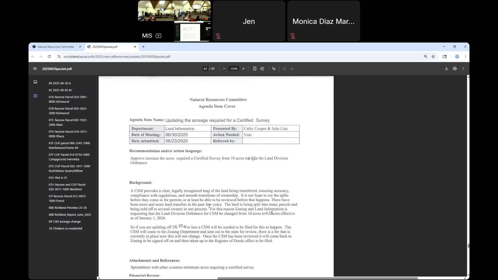498x280 pixels.
Task: Open Chrome profile button
Action: click(x=457, y=57)
